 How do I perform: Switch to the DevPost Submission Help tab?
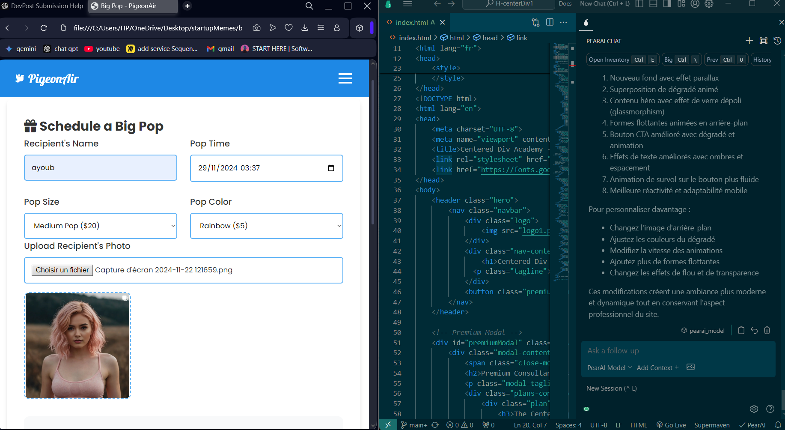pos(43,6)
